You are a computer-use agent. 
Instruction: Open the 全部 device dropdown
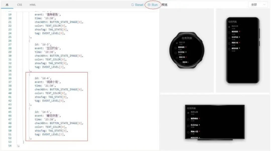(x=258, y=5)
